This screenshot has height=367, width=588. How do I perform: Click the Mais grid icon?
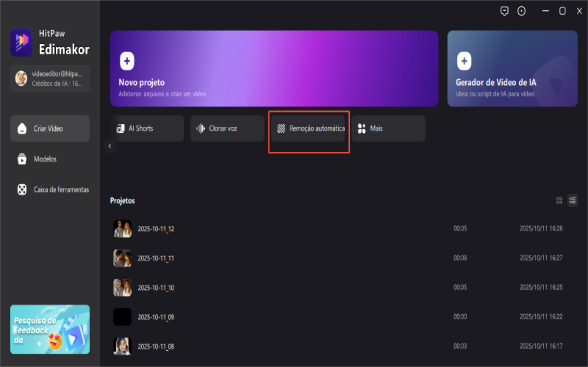pyautogui.click(x=362, y=128)
